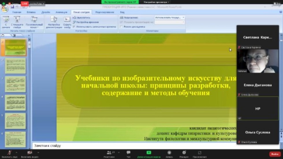
Task: Click green screen share (Демонстрация экрана) icon
Action: click(149, 152)
